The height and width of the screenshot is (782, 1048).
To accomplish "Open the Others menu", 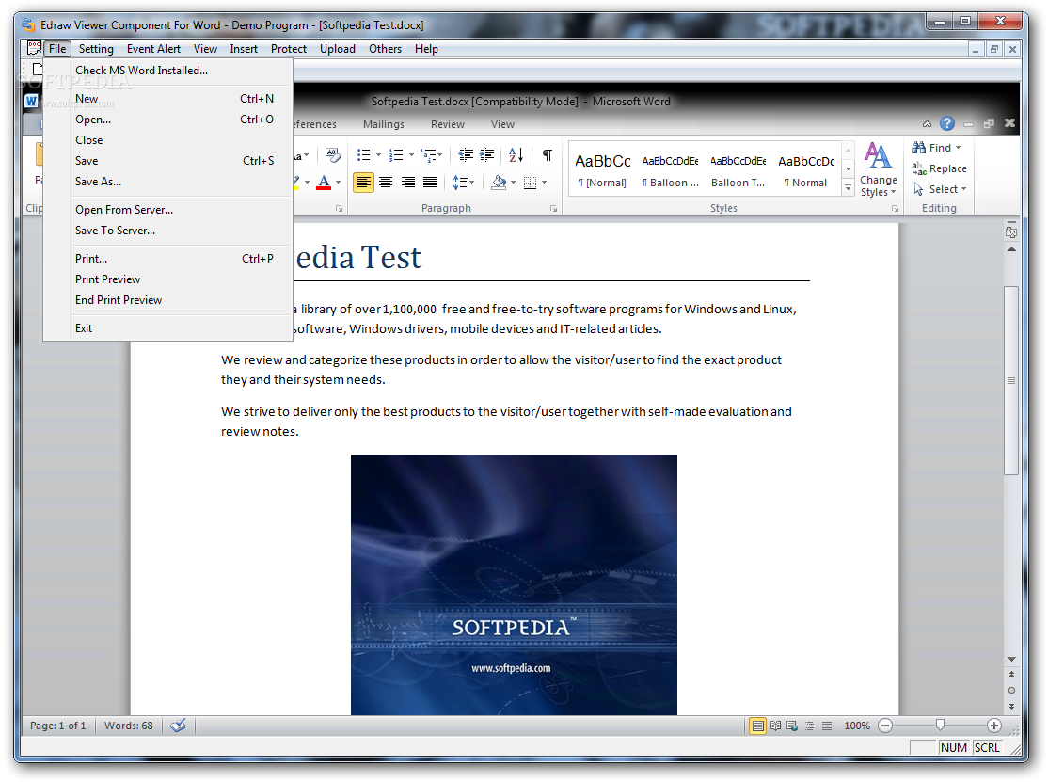I will (x=385, y=49).
